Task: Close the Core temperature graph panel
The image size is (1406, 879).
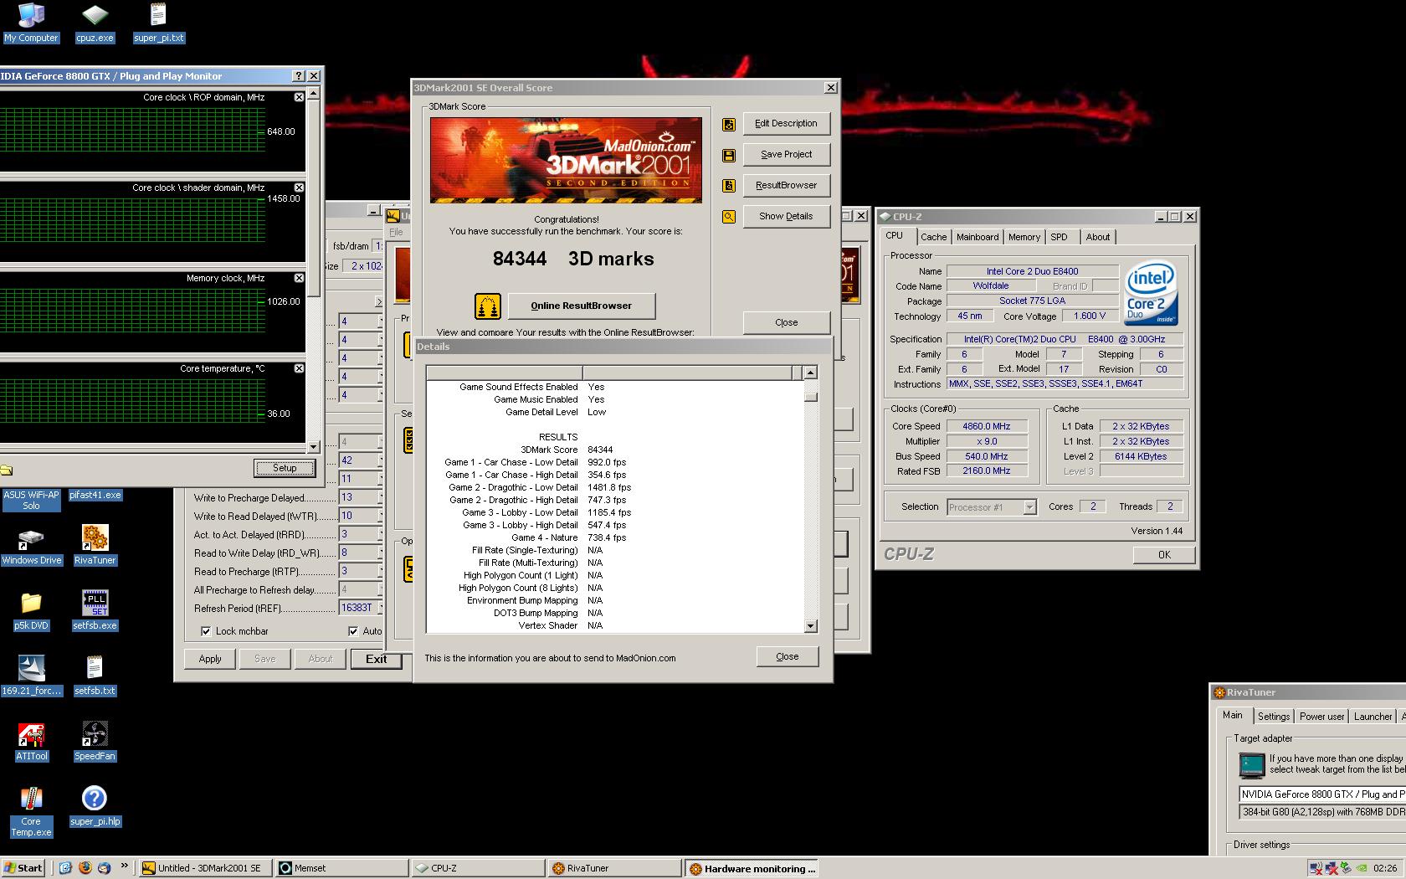Action: click(x=299, y=368)
